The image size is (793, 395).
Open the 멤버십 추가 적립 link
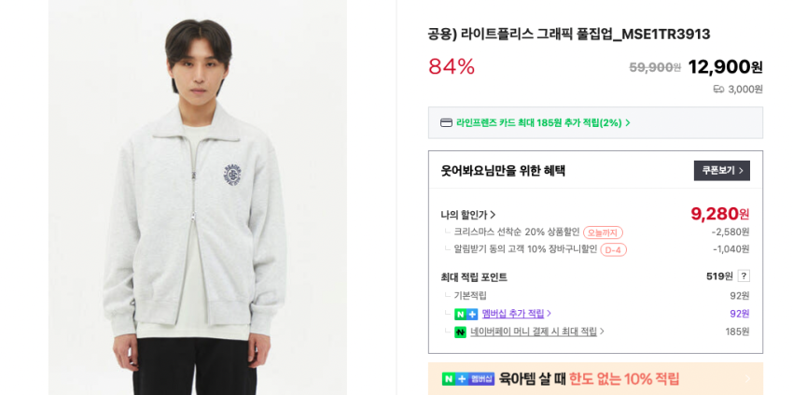pos(516,314)
